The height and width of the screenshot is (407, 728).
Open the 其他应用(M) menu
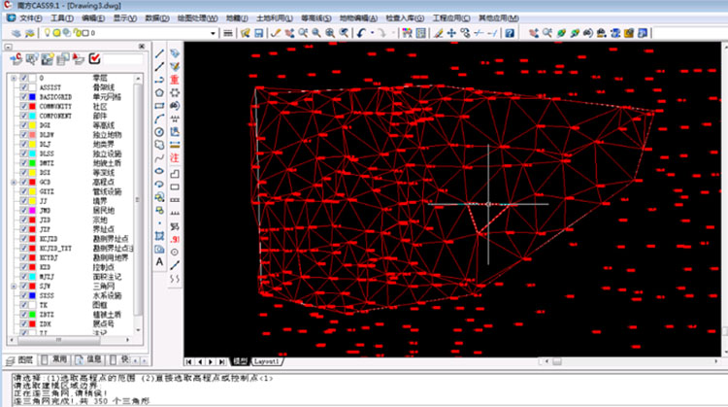tap(499, 18)
